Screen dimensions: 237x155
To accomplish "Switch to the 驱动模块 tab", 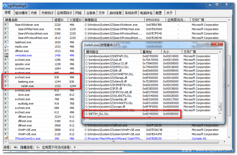I will [x=21, y=13].
